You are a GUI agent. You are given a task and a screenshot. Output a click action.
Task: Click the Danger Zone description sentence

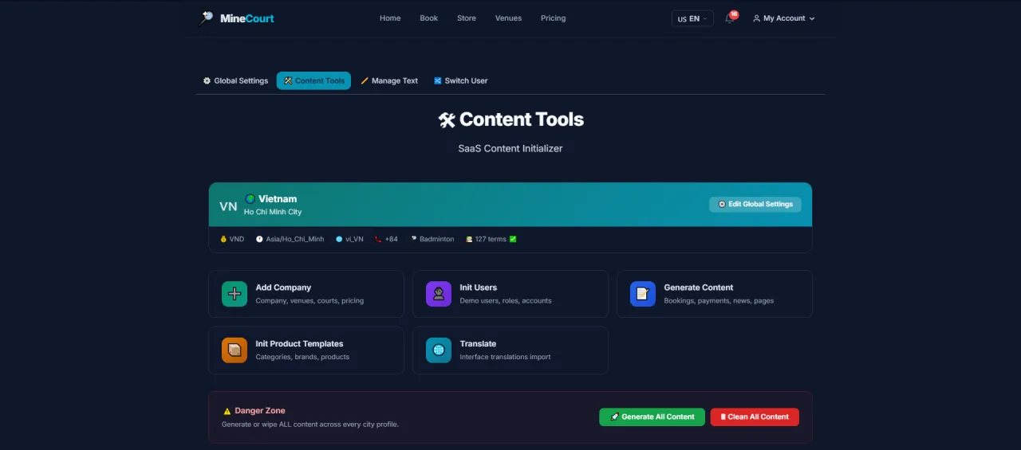[310, 425]
